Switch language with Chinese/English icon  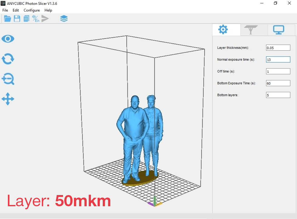pos(36,19)
